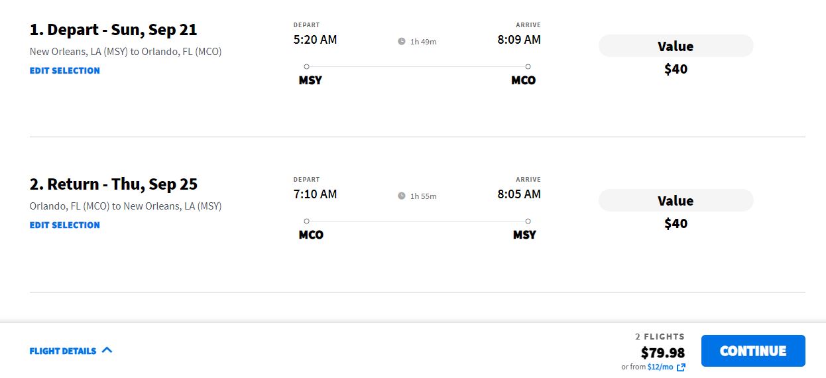Click the $40 price under departing Value fare
Image resolution: width=826 pixels, height=378 pixels.
click(x=676, y=69)
